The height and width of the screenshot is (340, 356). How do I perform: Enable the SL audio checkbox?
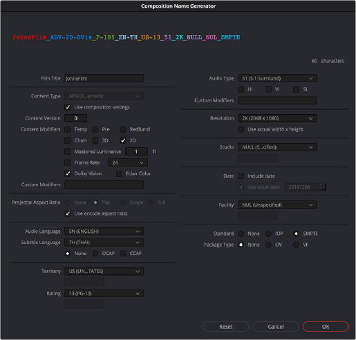pyautogui.click(x=296, y=89)
